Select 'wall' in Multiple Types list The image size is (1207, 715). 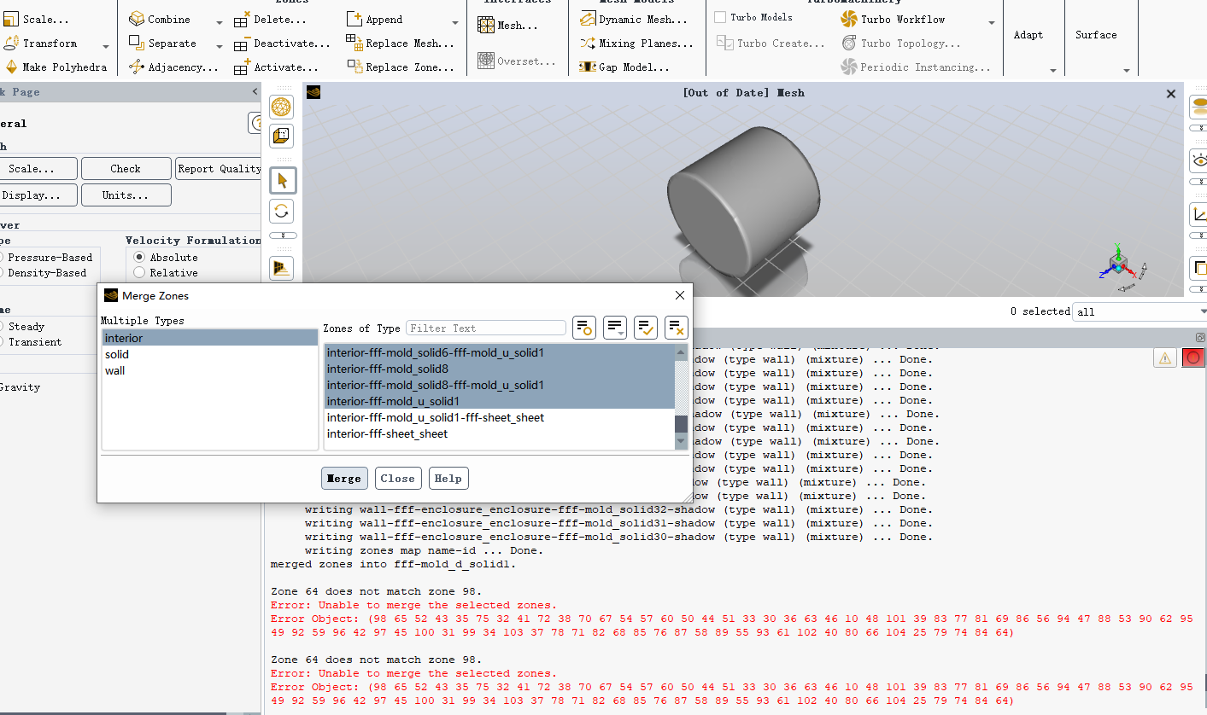coord(210,371)
